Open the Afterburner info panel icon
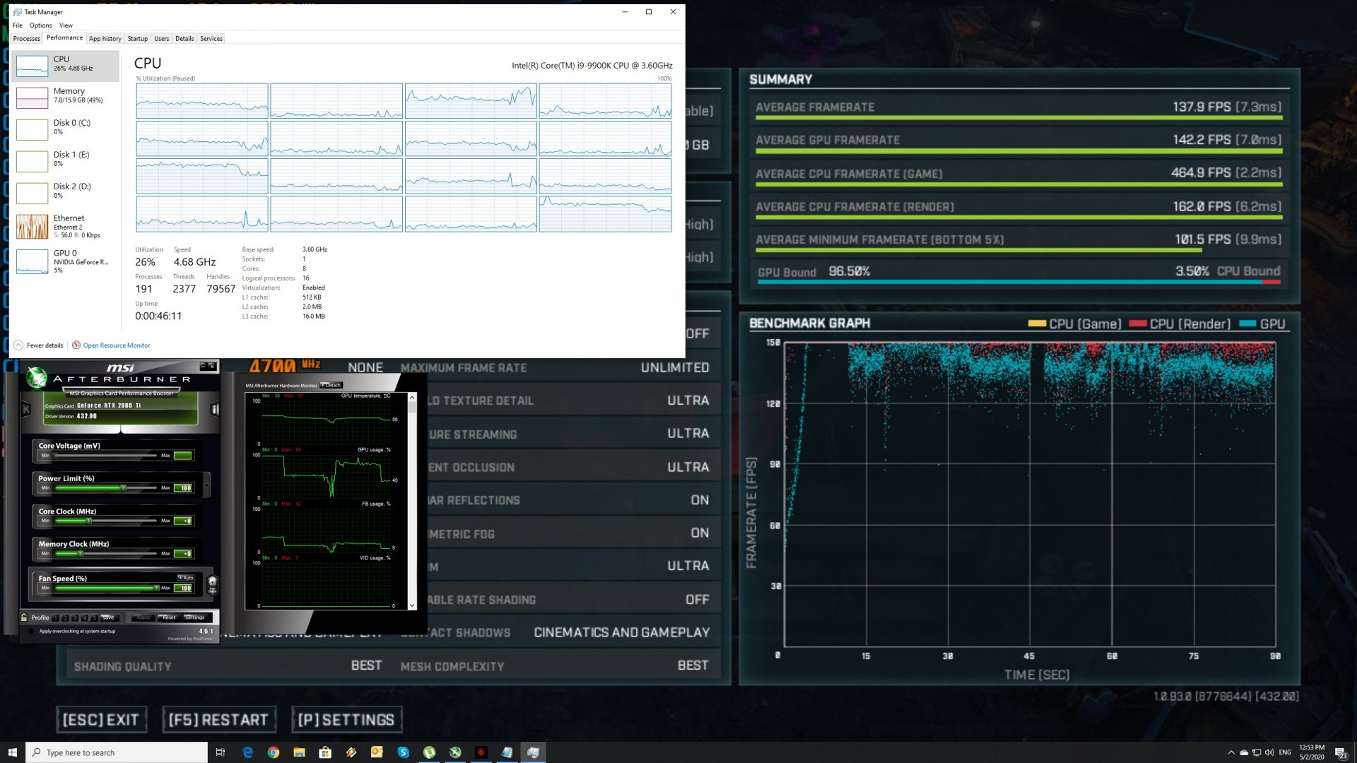 (x=215, y=408)
